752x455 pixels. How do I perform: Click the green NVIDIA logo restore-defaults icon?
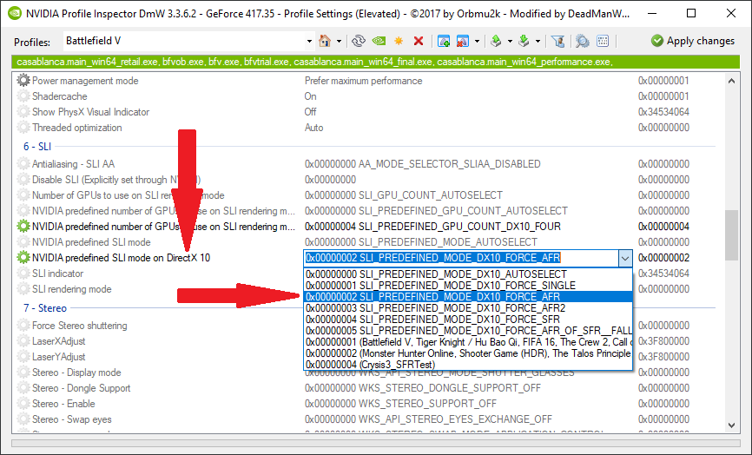click(379, 41)
